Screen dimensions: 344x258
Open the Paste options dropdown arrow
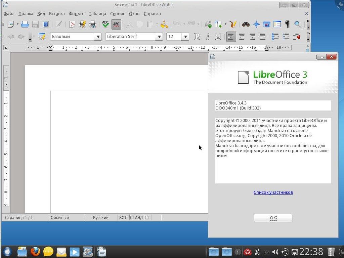coord(157,24)
